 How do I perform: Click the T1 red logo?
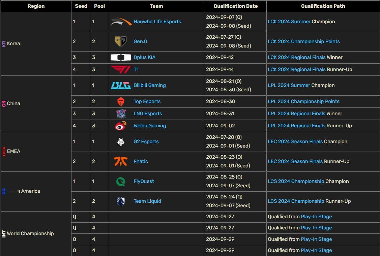pos(121,69)
